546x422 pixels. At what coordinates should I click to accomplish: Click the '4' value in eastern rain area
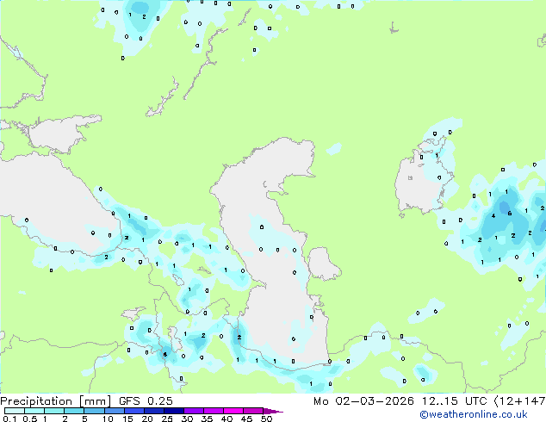pyautogui.click(x=493, y=216)
